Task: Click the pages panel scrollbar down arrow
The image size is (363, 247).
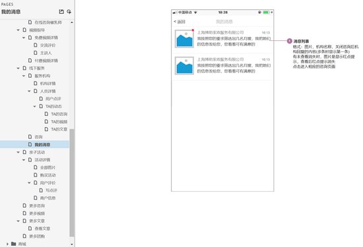Action: click(72, 244)
